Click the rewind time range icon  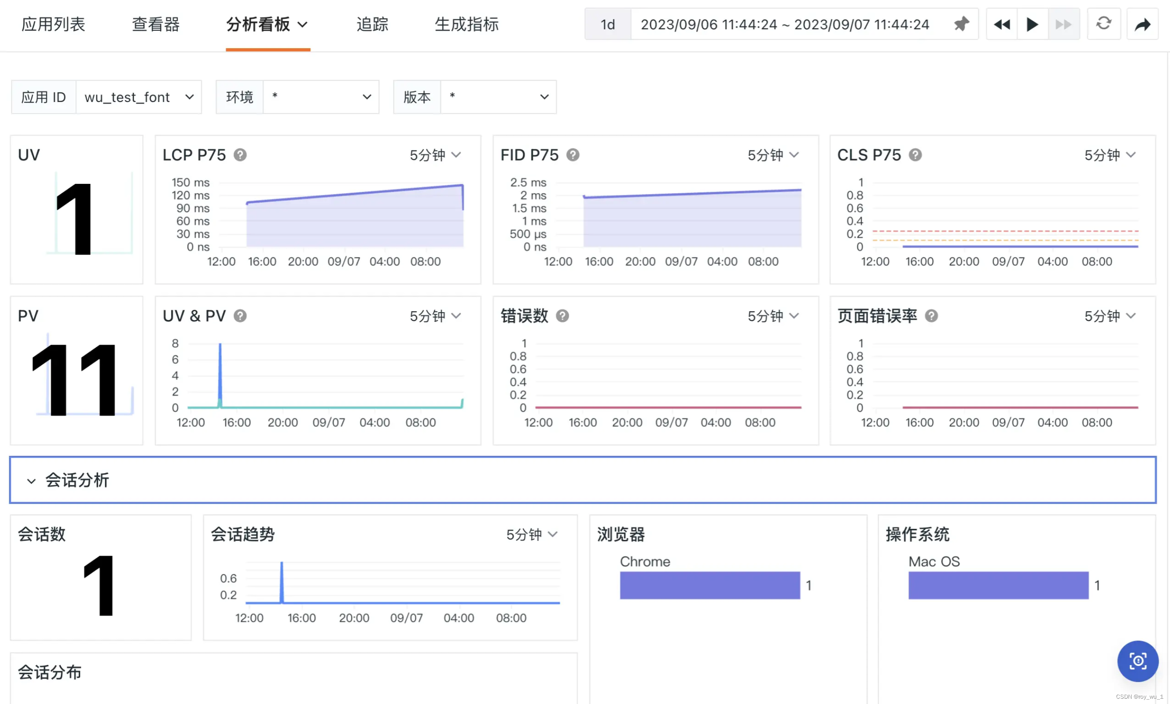(x=1002, y=24)
